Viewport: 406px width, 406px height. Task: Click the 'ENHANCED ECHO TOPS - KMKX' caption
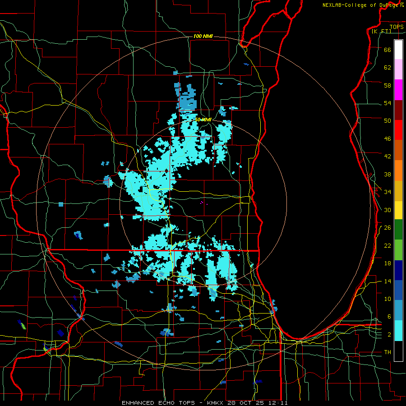coord(173,403)
